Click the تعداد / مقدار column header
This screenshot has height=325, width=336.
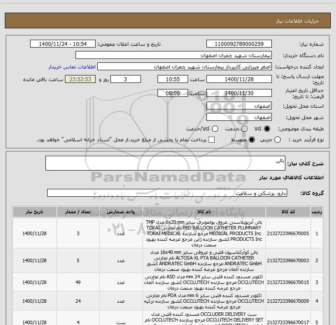click(78, 212)
